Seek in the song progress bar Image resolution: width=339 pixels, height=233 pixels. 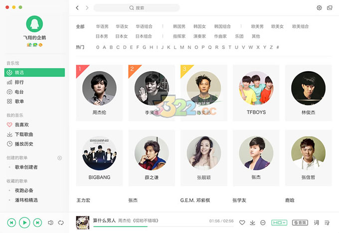pyautogui.click(x=164, y=227)
